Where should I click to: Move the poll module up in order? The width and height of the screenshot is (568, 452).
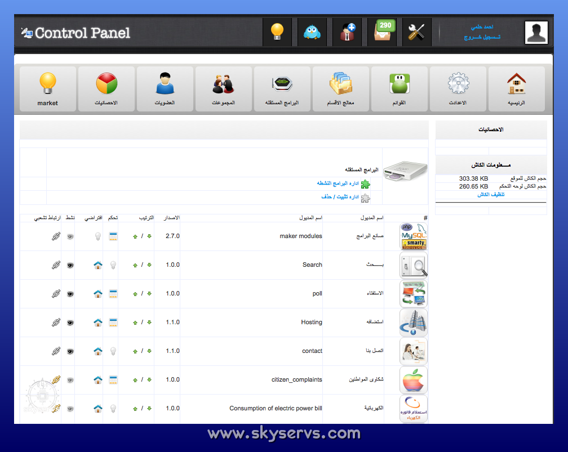pos(135,294)
